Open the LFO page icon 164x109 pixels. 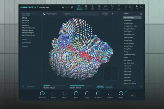[x=112, y=7]
